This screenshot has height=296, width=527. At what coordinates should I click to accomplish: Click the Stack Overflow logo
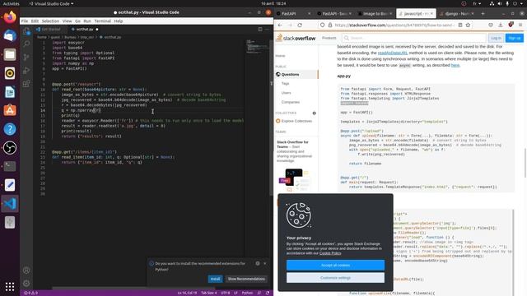coord(296,38)
